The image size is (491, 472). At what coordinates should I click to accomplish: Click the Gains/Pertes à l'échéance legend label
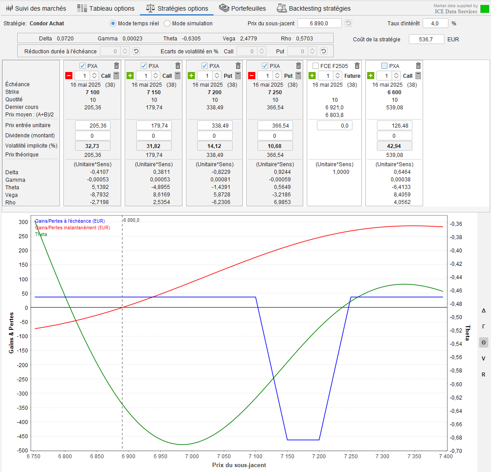pyautogui.click(x=70, y=221)
